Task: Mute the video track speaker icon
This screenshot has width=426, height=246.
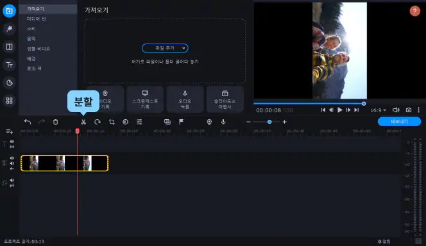Action: click(x=12, y=163)
